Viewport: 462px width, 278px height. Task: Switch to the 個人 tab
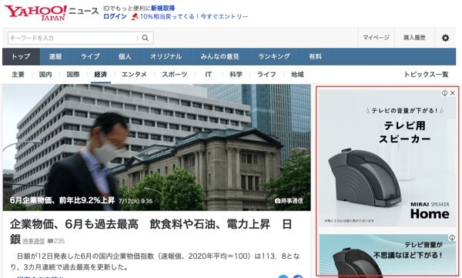tap(125, 57)
